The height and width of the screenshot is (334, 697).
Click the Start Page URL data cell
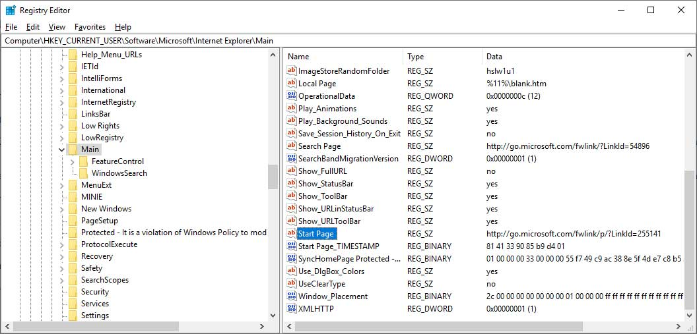click(574, 233)
